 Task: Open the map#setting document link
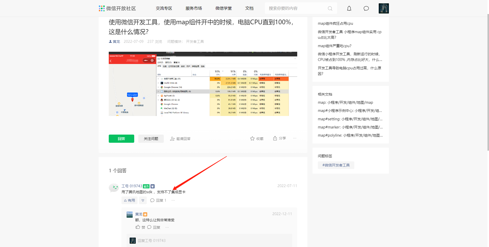[350, 119]
